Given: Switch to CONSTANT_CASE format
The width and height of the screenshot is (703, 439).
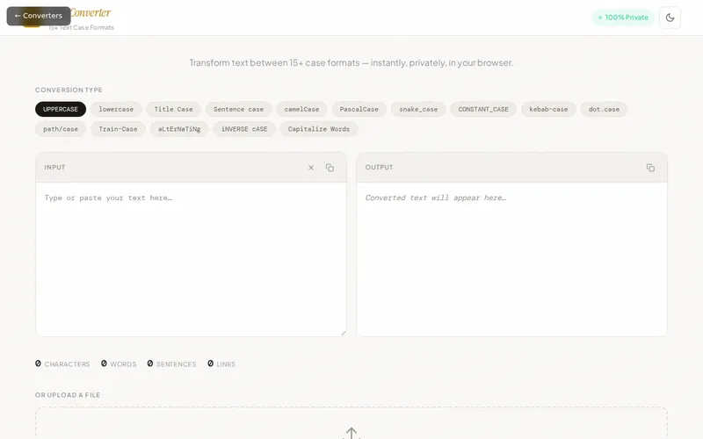Looking at the screenshot, I should coord(483,109).
